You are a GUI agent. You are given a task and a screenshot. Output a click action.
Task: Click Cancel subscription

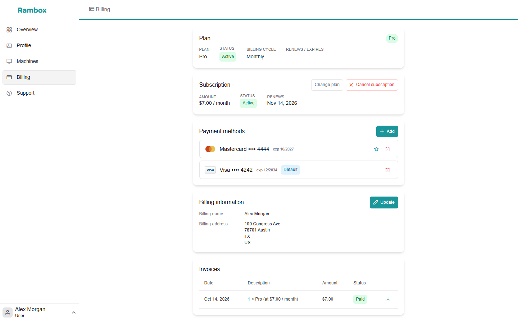(x=372, y=85)
